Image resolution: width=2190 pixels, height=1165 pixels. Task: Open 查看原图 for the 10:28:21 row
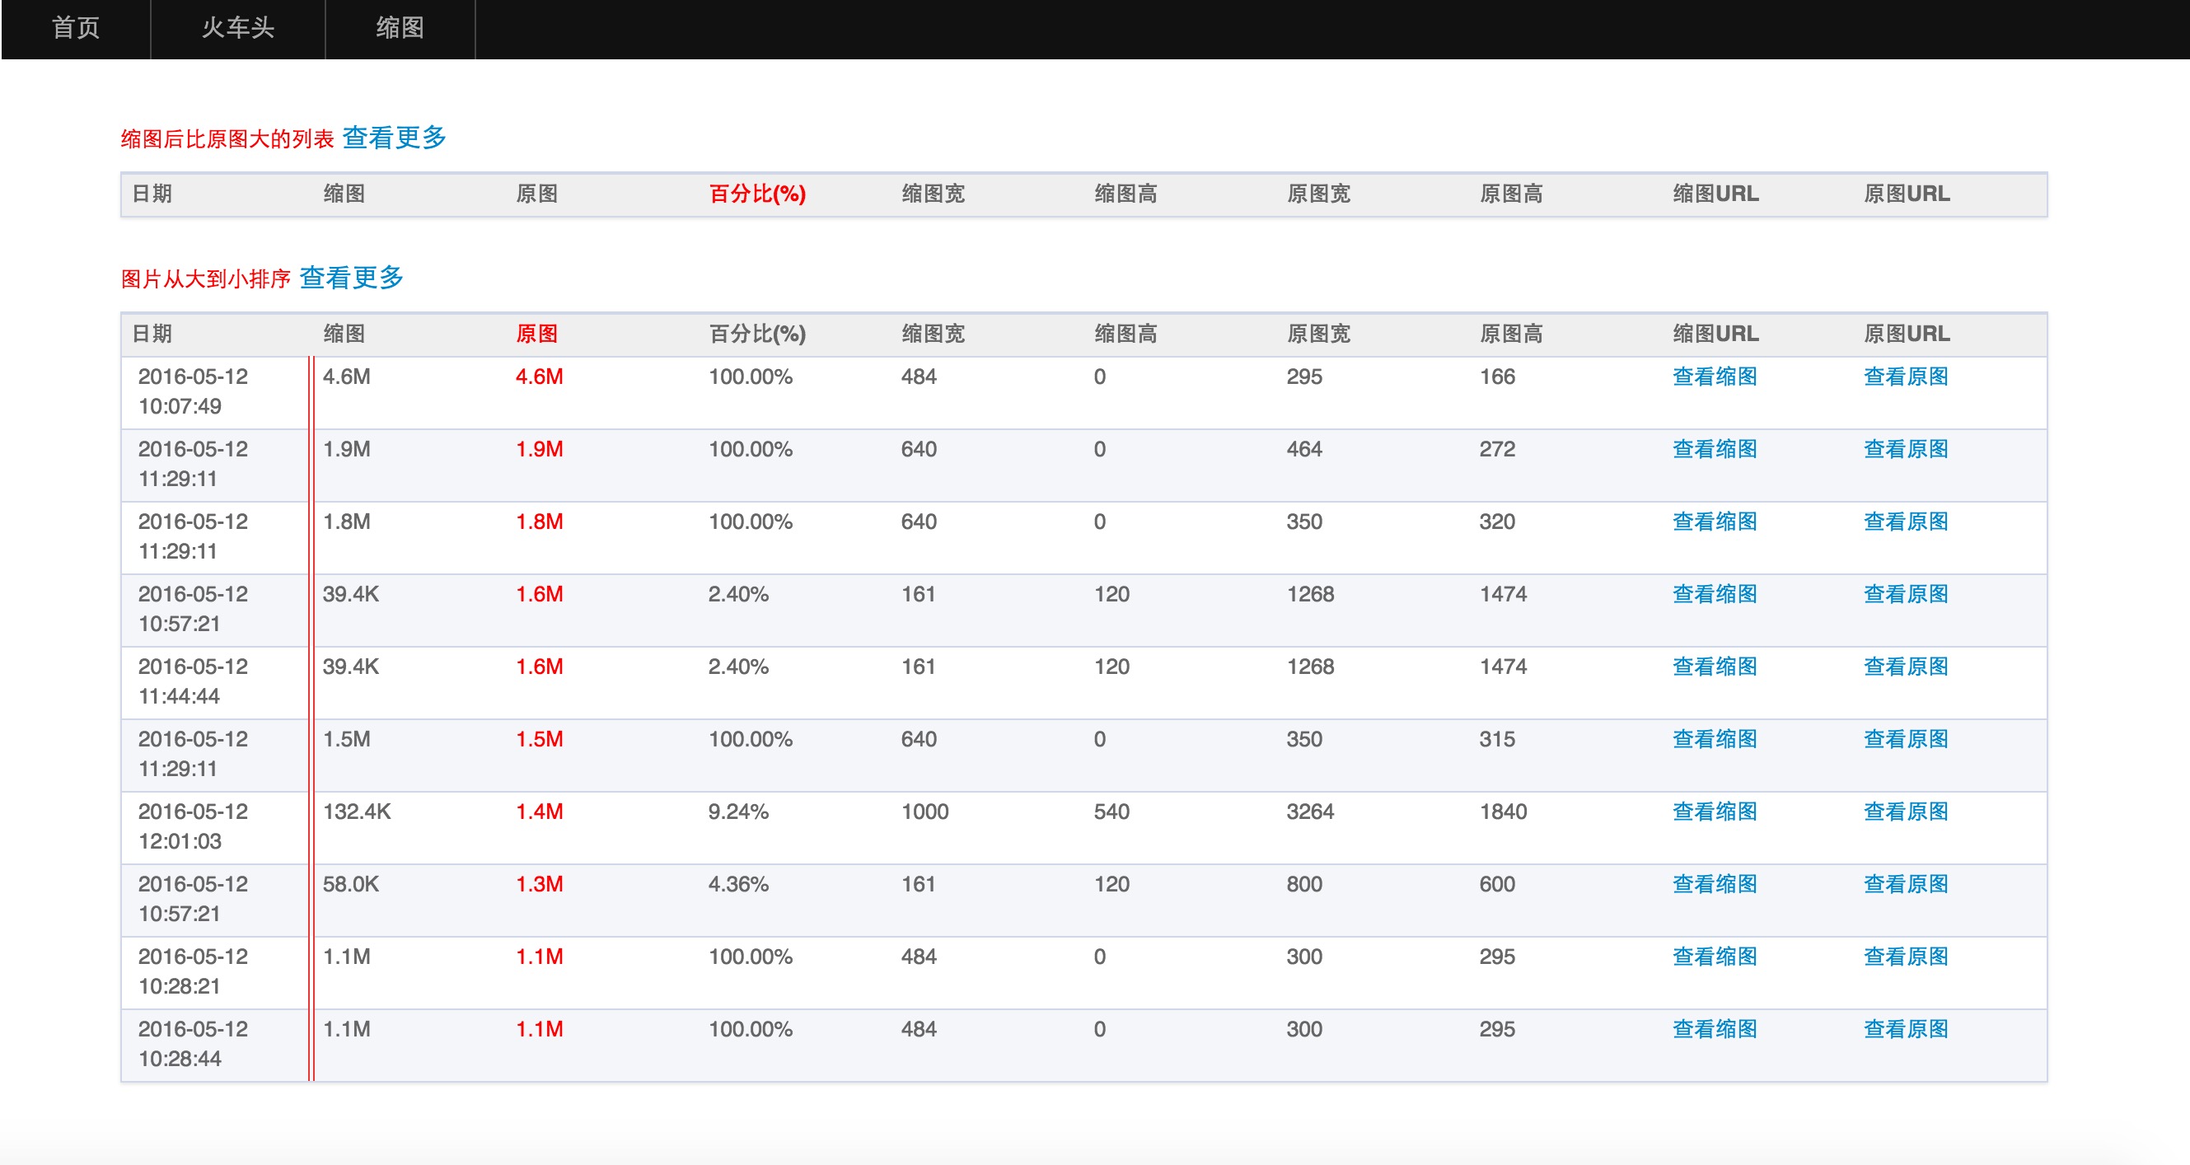coord(1905,957)
